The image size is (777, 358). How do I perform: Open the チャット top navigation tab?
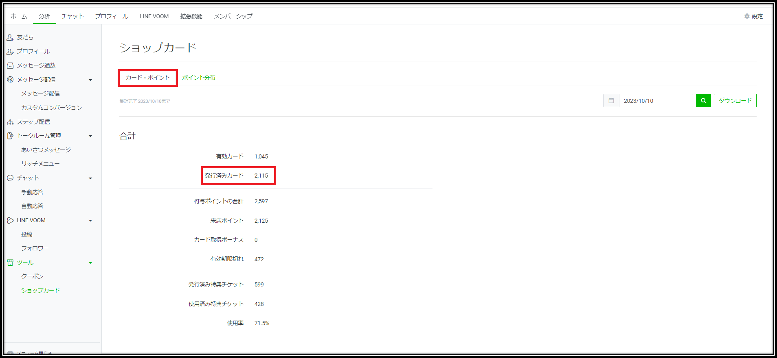72,16
